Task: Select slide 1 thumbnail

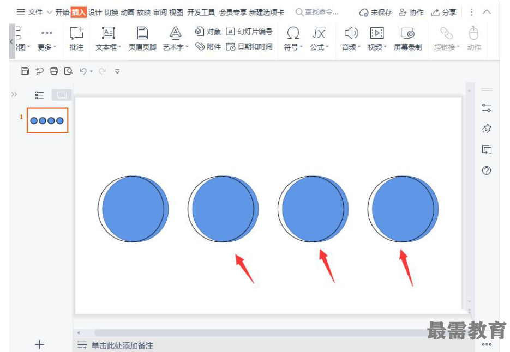Action: point(47,120)
